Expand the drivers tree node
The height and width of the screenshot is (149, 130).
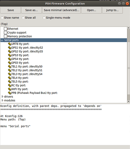(x=2, y=97)
